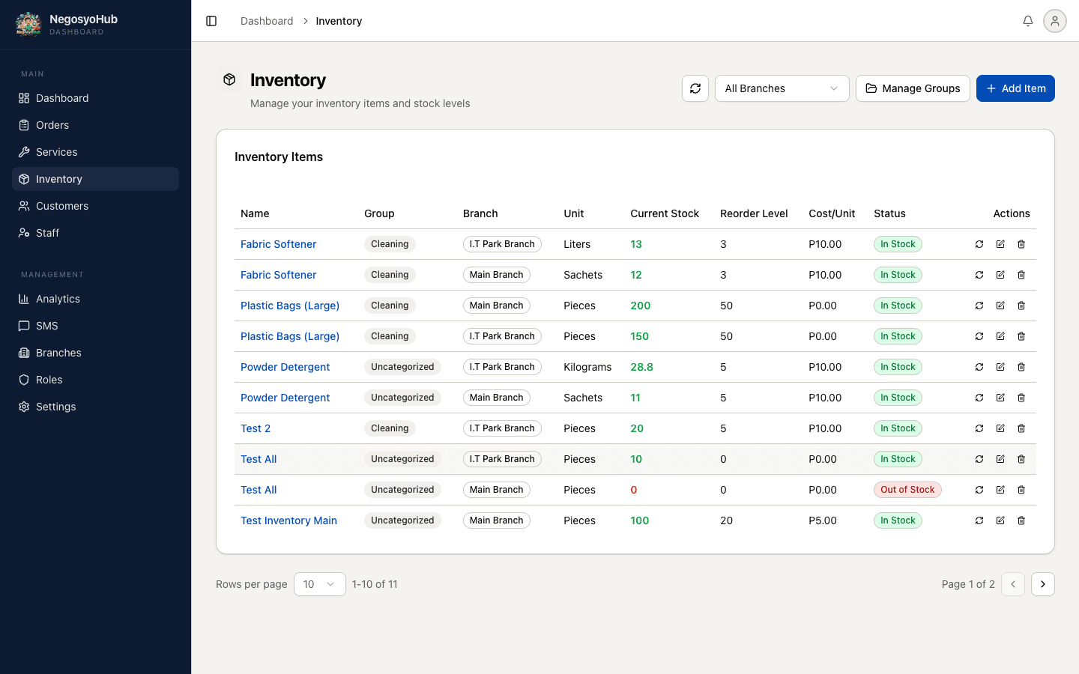This screenshot has height=674, width=1079.
Task: Adjust stock for Fabric Softener Liters row
Action: coord(979,244)
